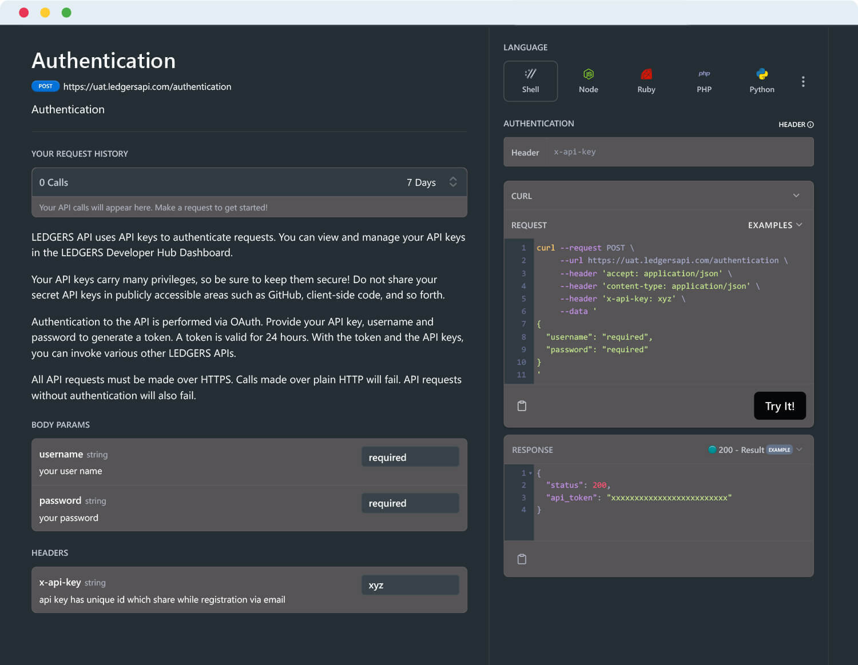Click the accept: application/json header line
858x665 pixels.
click(646, 273)
